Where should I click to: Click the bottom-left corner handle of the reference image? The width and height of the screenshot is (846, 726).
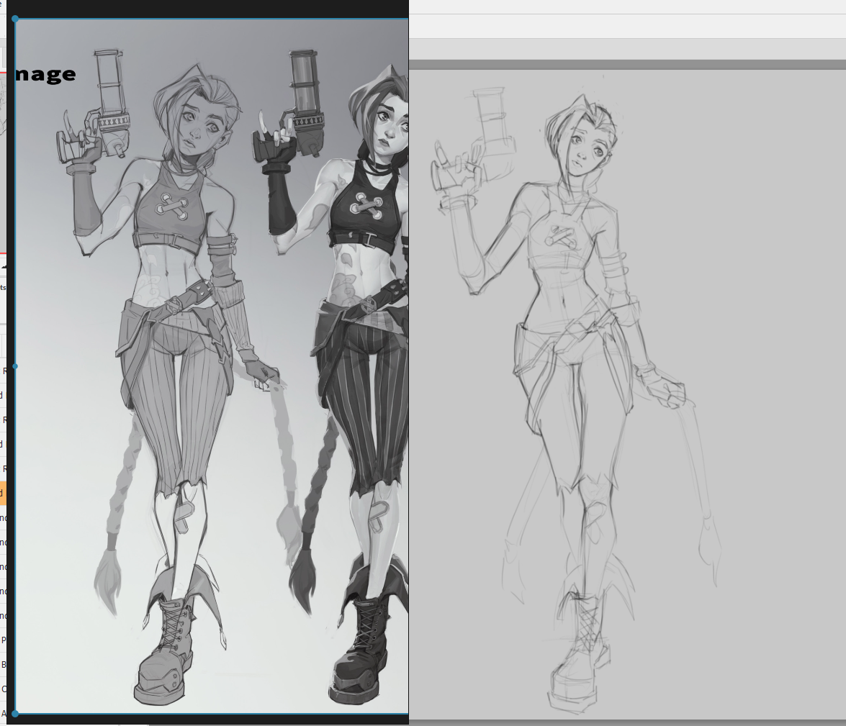pyautogui.click(x=15, y=714)
